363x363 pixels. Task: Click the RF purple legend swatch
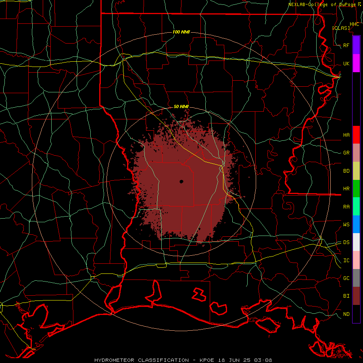(356, 45)
